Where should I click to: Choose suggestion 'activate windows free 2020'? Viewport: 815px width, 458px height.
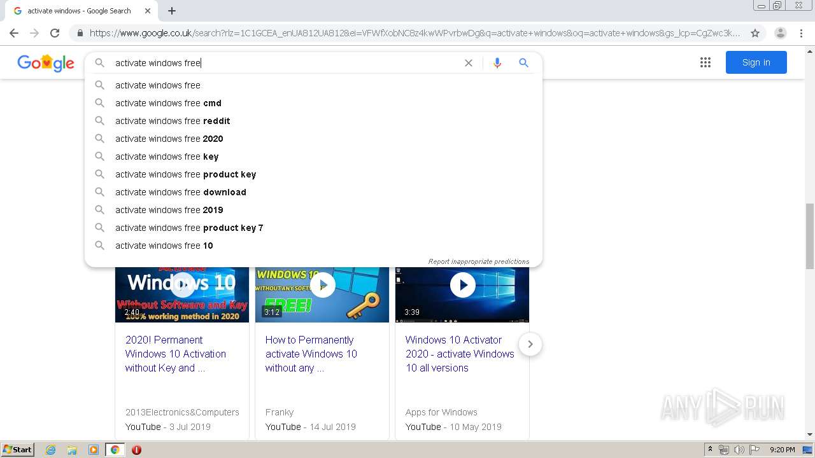[x=313, y=139]
